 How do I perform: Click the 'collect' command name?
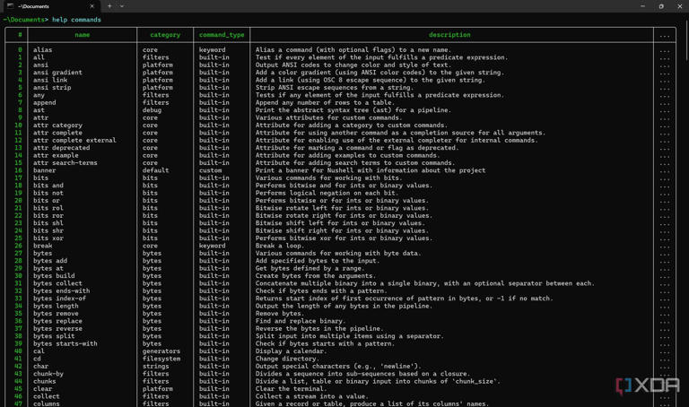(46, 396)
